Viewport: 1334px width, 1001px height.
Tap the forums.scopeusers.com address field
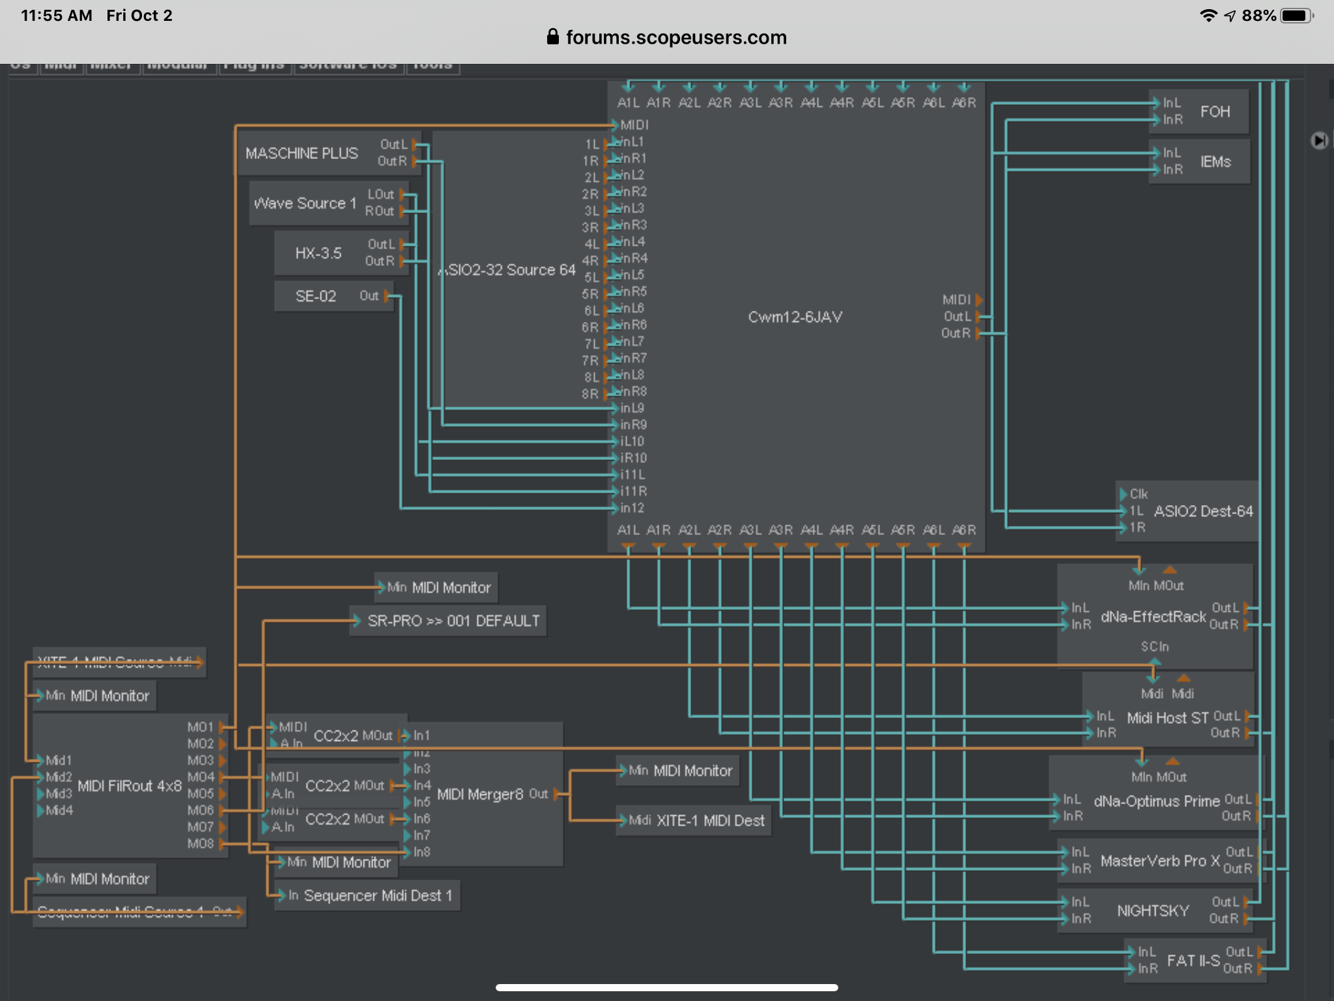click(x=675, y=37)
